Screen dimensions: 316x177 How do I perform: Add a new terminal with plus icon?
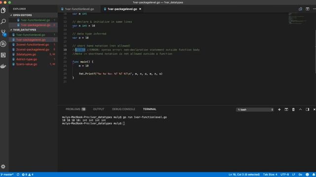click(279, 110)
